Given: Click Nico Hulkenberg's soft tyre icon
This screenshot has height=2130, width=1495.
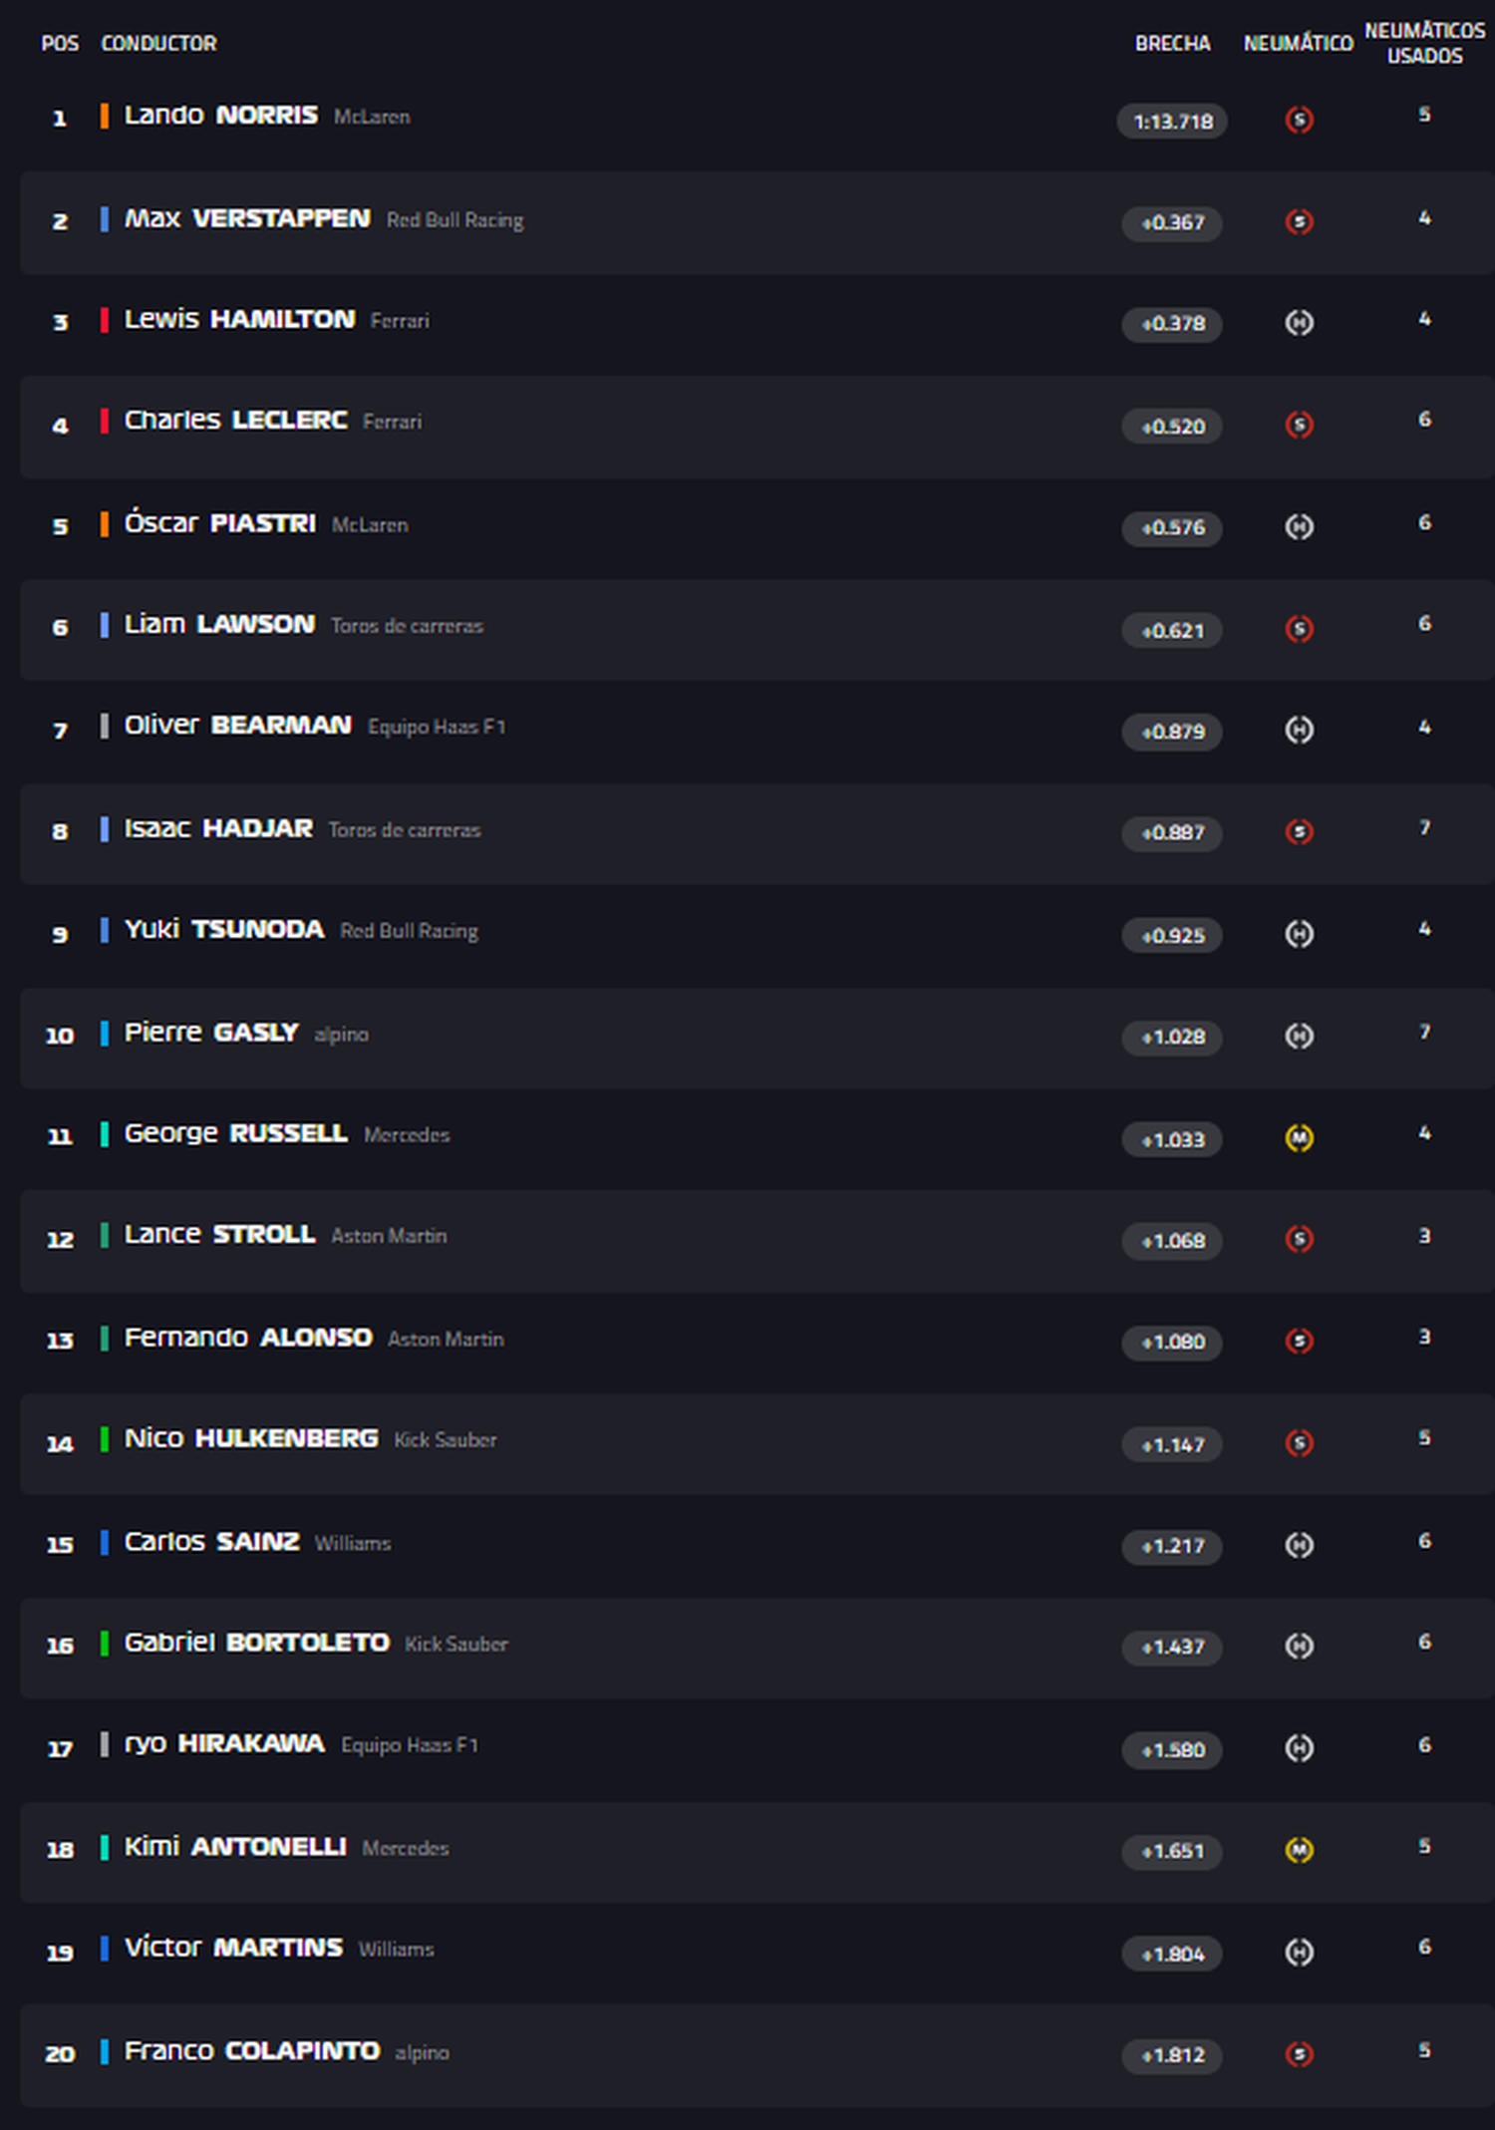Looking at the screenshot, I should 1299,1443.
